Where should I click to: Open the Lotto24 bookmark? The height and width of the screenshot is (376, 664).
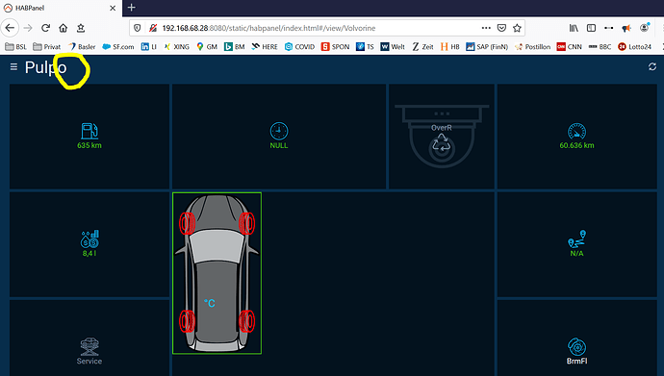[634, 46]
